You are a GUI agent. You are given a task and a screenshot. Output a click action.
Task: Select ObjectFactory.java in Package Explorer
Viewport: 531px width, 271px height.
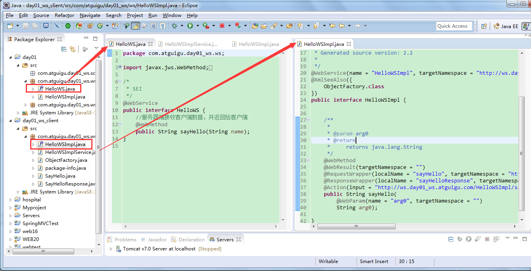click(x=62, y=160)
